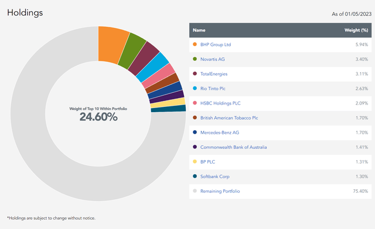
Task: Click the dark blue Mercedes-Benz legend dot
Action: click(x=195, y=132)
